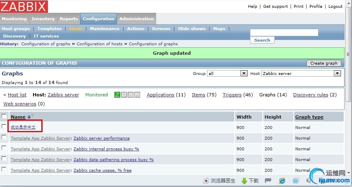Open the Host dropdown showing Zabbix server
352x187 pixels.
coord(301,73)
